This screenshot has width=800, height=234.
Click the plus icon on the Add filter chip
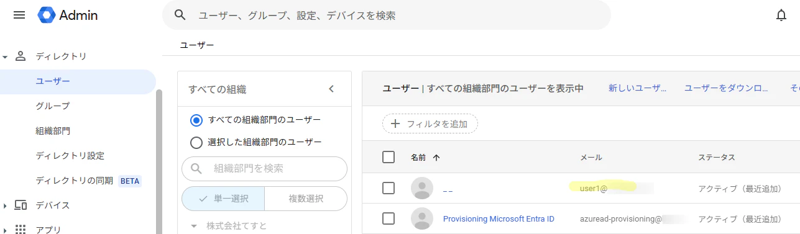(x=395, y=124)
